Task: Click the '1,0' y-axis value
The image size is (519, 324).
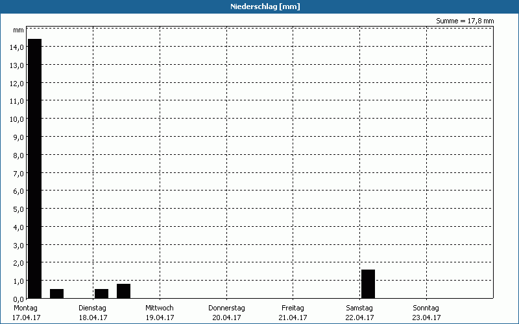Action: tap(18, 281)
